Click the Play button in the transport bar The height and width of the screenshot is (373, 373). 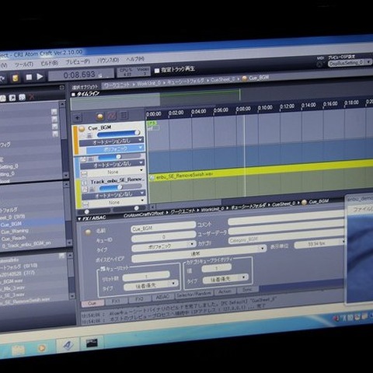(40, 77)
